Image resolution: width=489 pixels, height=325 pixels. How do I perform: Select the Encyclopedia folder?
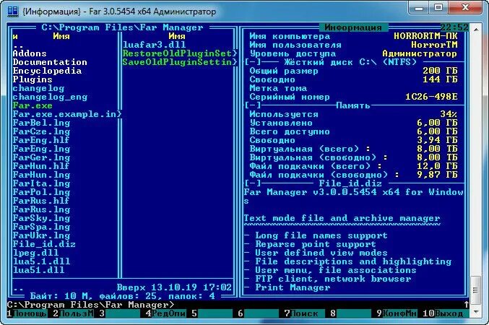(x=47, y=71)
